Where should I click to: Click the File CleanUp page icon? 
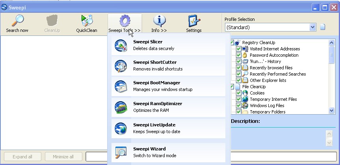tap(238, 87)
